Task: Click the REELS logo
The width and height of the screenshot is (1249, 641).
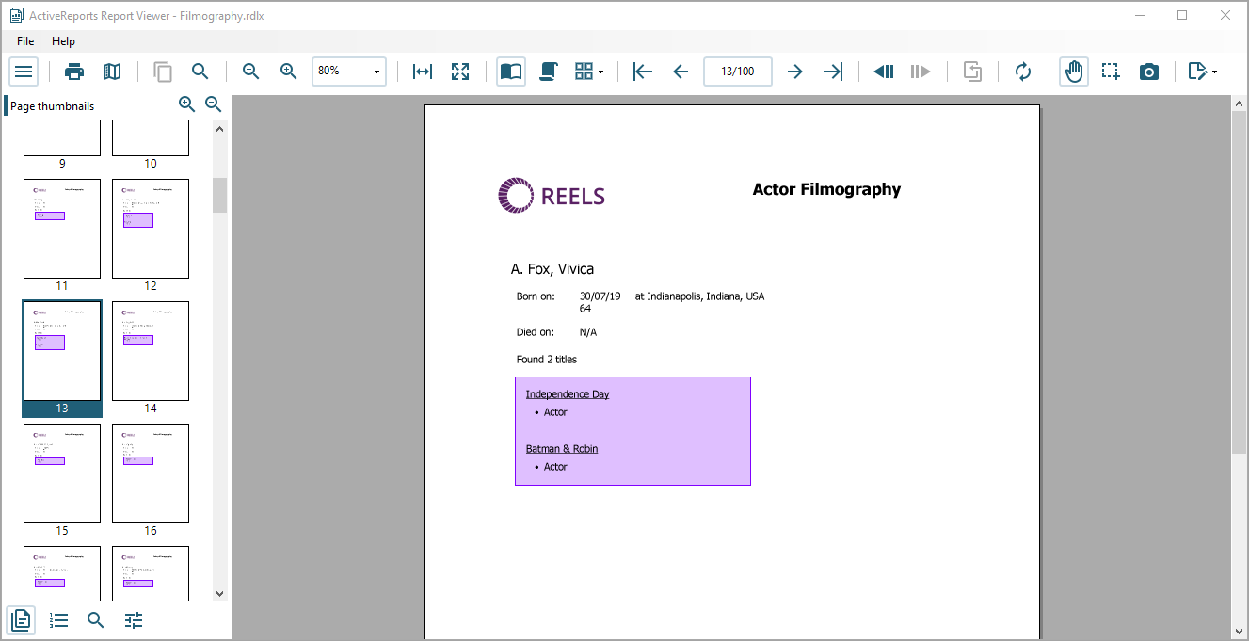Action: [x=552, y=196]
